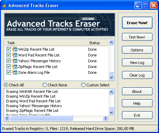This screenshot has width=159, height=133.
Task: Click the Word Pad Recent File List icon
Action: pyautogui.click(x=15, y=55)
